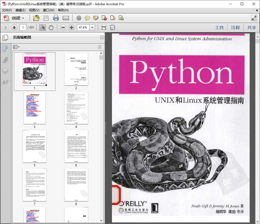This screenshot has height=224, width=260.
Task: Open the zoom level dropdown arrow
Action: tap(92, 28)
